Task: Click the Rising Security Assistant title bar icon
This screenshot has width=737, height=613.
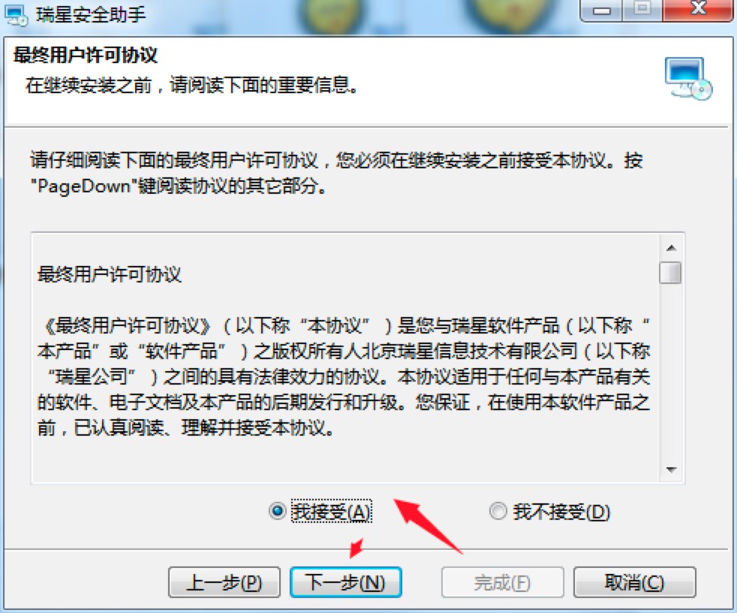Action: (16, 16)
